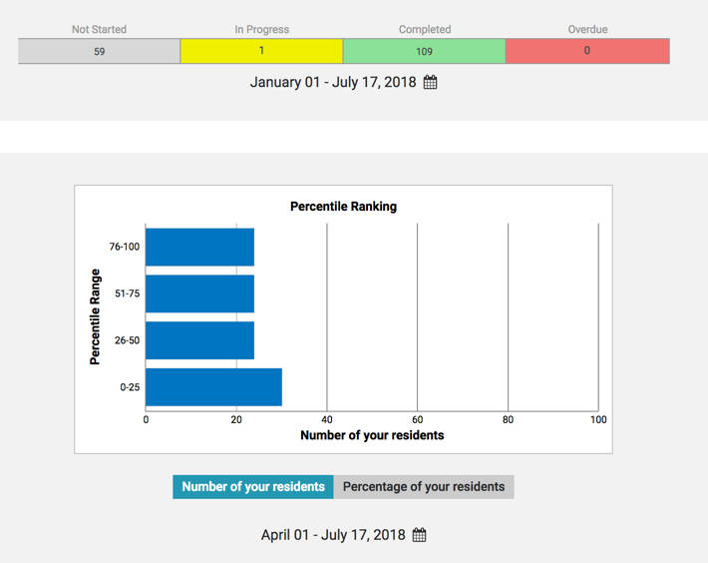Click the 'Overdue' header label

[x=586, y=30]
